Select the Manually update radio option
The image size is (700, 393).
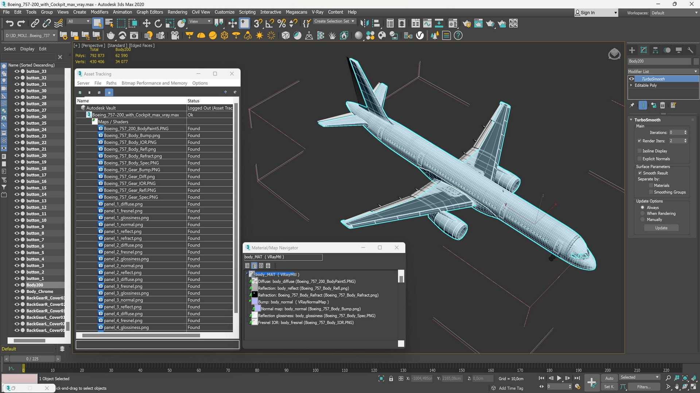pos(642,220)
